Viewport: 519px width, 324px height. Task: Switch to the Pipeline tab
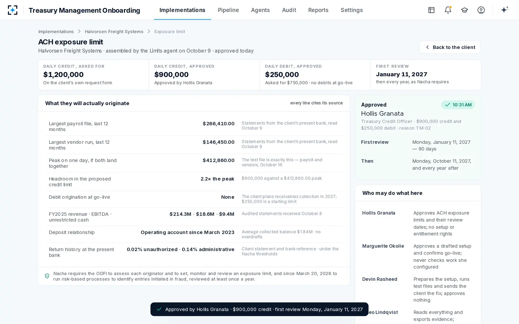point(229,10)
